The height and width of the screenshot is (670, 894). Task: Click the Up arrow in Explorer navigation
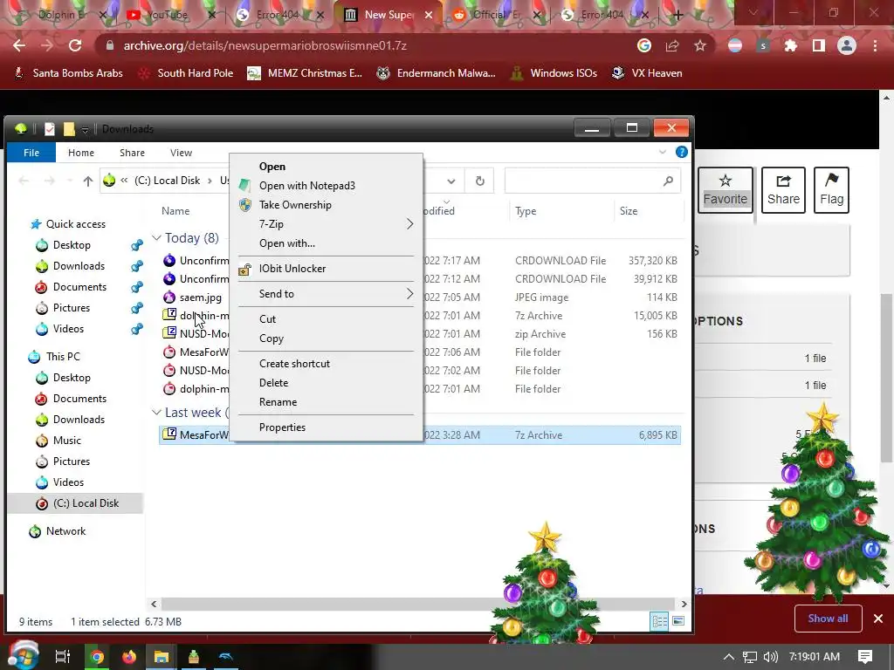coord(88,181)
